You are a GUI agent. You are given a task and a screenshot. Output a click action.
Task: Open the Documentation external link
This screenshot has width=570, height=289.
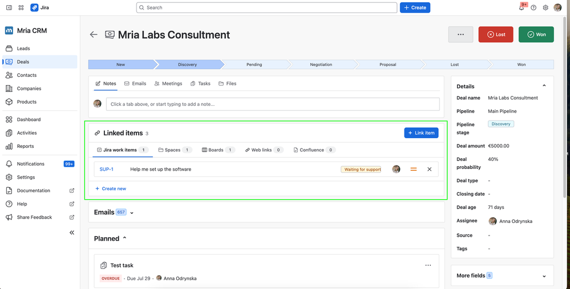click(x=40, y=191)
